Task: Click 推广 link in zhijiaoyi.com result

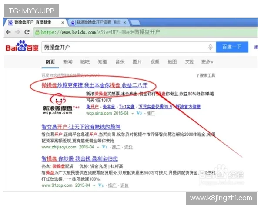Action: (116, 147)
